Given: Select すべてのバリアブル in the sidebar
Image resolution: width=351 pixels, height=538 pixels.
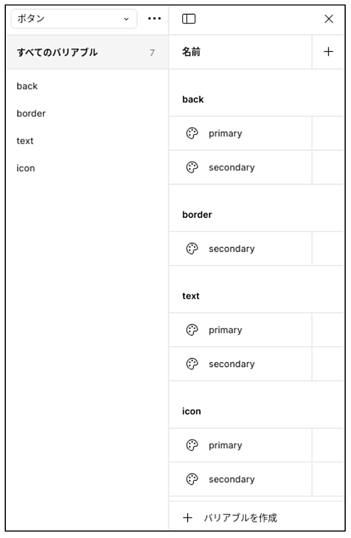Looking at the screenshot, I should point(57,53).
